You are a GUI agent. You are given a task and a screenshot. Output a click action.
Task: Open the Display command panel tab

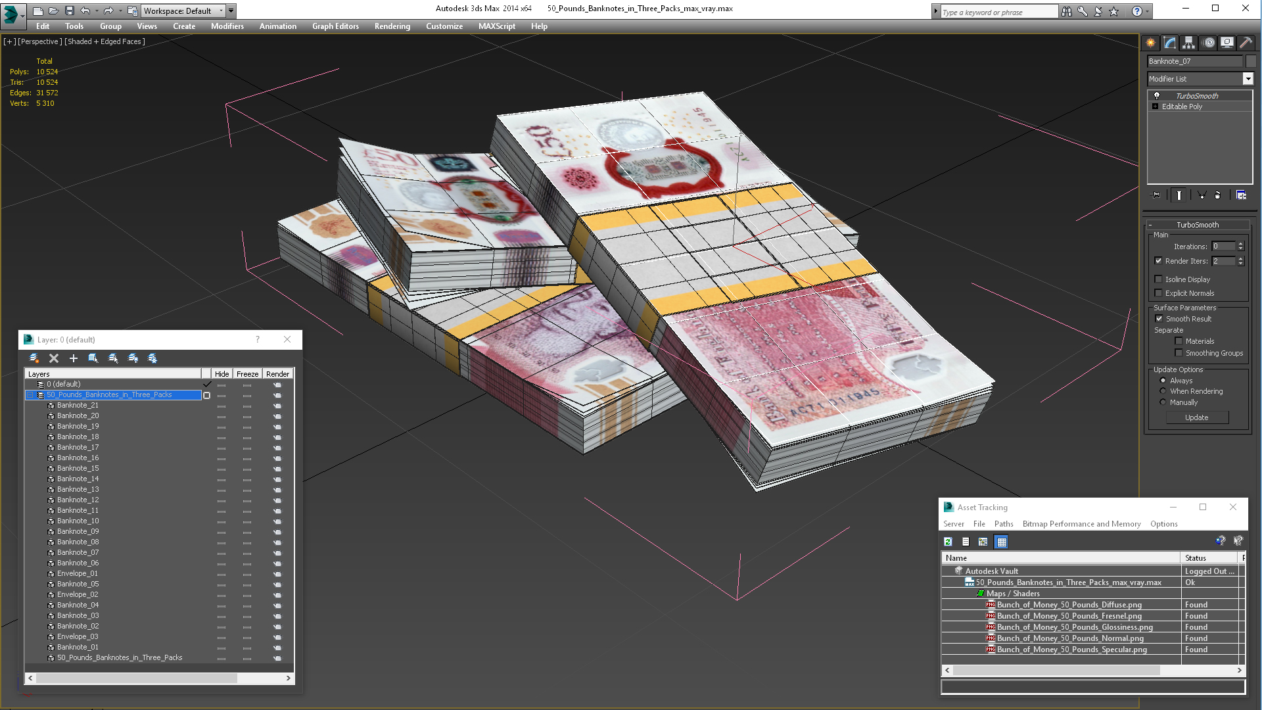coord(1227,43)
